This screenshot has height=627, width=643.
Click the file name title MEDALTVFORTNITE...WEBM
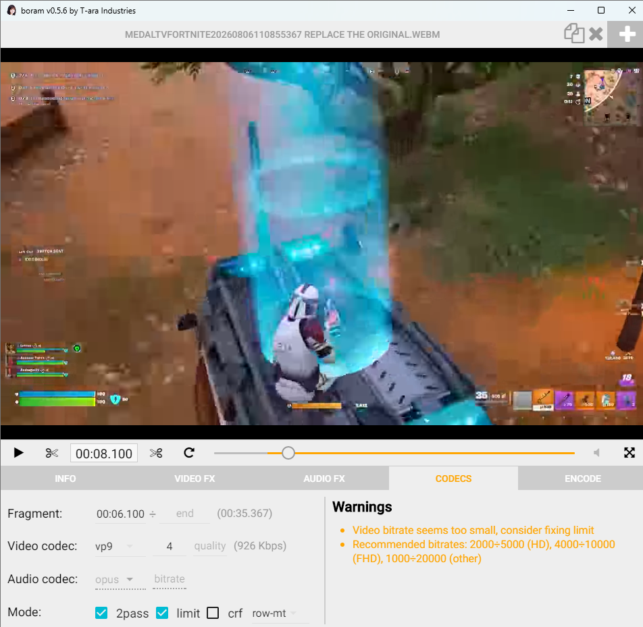(282, 35)
